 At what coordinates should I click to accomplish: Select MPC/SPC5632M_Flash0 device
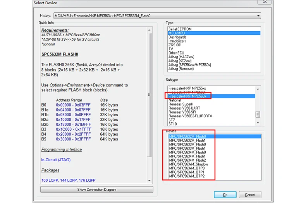215,137
